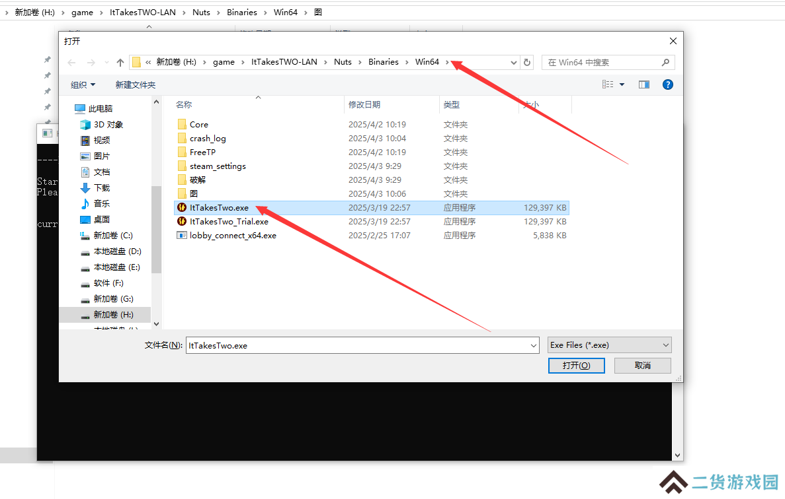Click Binaries in the dialog breadcrumb
Viewport: 785px width, 499px height.
pos(384,62)
